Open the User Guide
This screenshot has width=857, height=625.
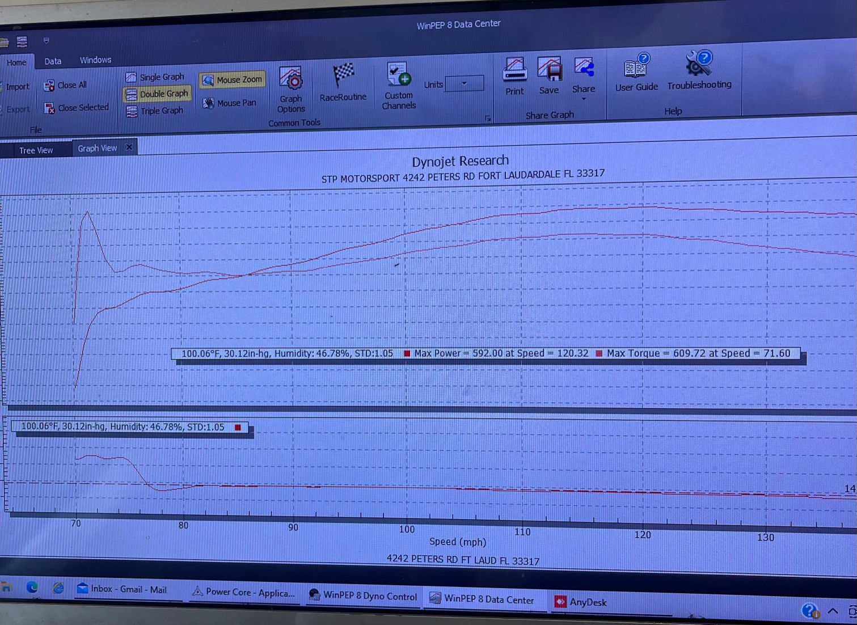636,73
